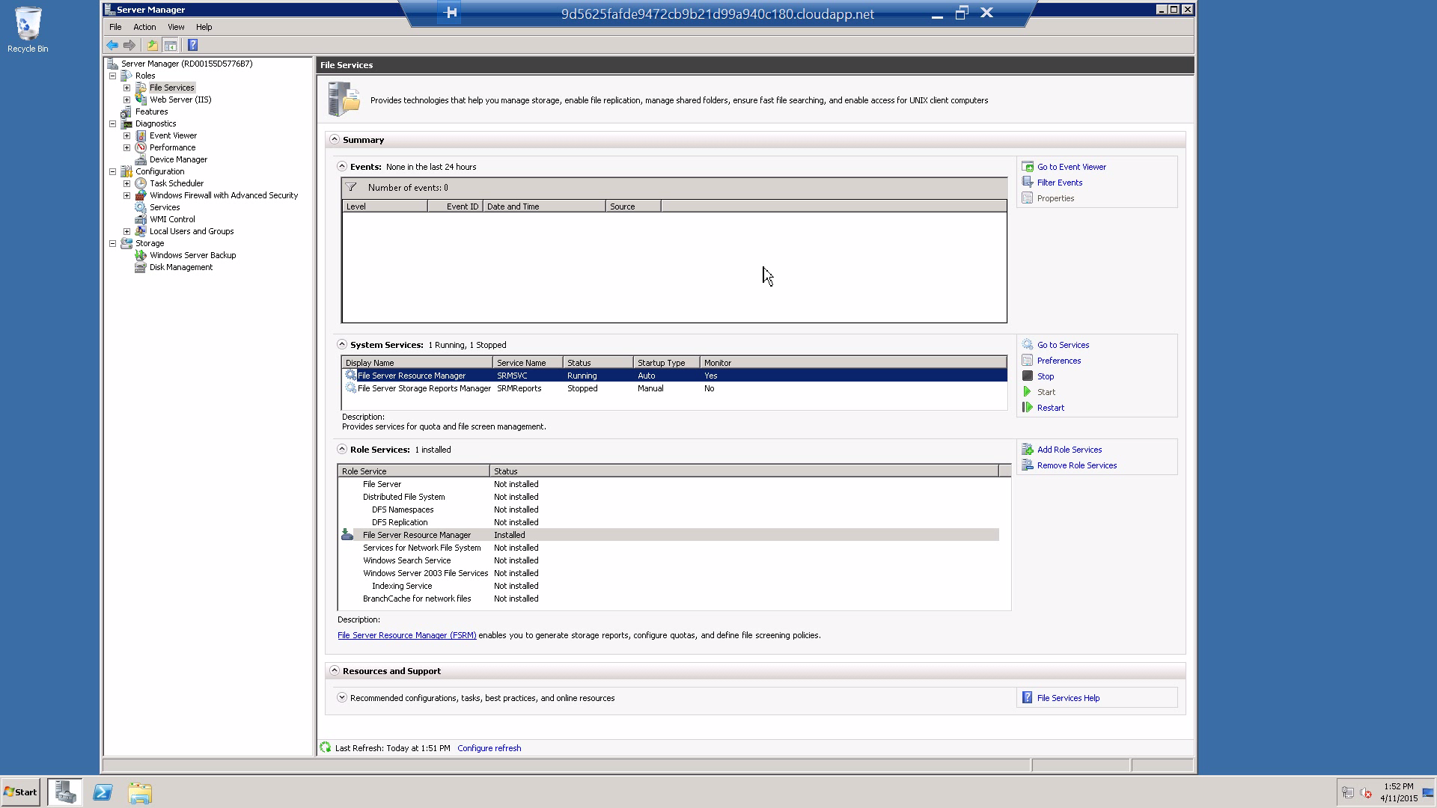
Task: Click Filter Events link
Action: (1059, 183)
